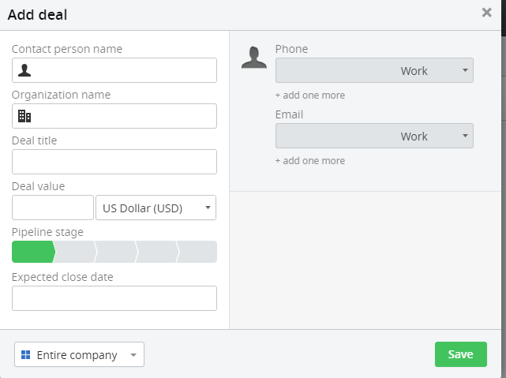The image size is (506, 378).
Task: Select the first green pipeline stage
Action: pyautogui.click(x=33, y=252)
